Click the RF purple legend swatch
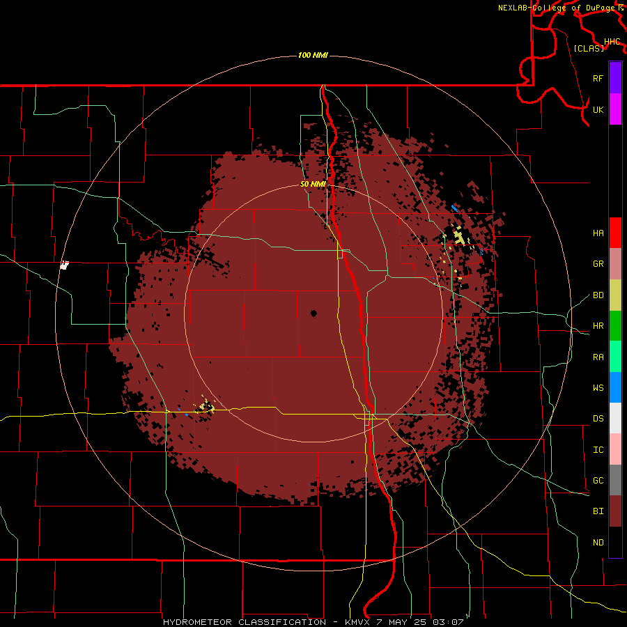Image resolution: width=627 pixels, height=627 pixels. (615, 78)
